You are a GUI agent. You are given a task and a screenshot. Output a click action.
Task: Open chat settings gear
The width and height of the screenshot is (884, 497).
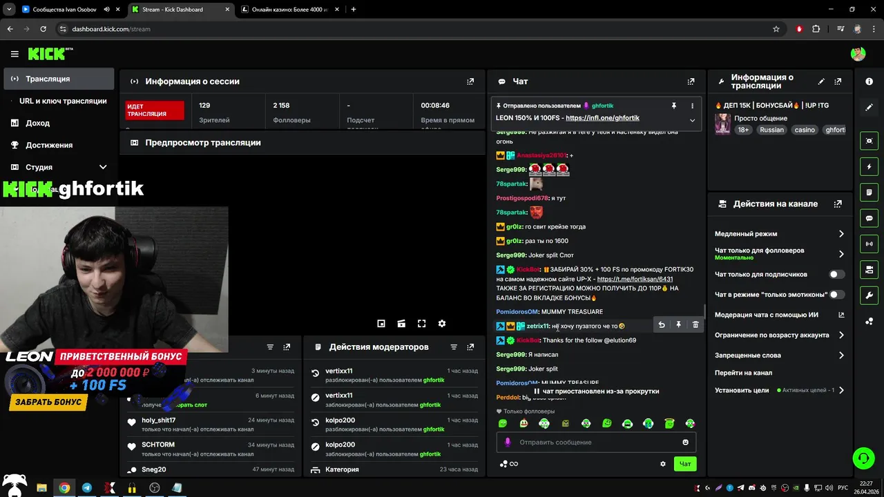pos(663,464)
